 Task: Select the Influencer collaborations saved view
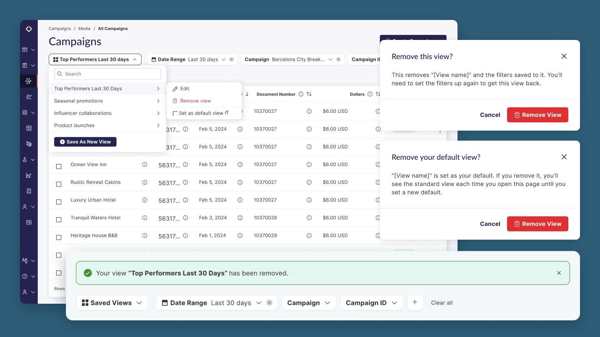107,113
